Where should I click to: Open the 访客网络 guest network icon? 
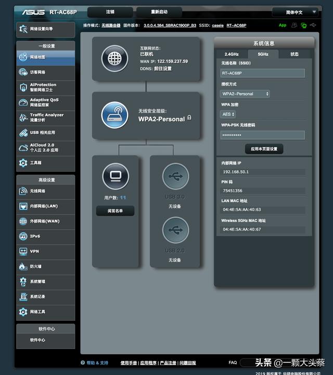pyautogui.click(x=23, y=72)
